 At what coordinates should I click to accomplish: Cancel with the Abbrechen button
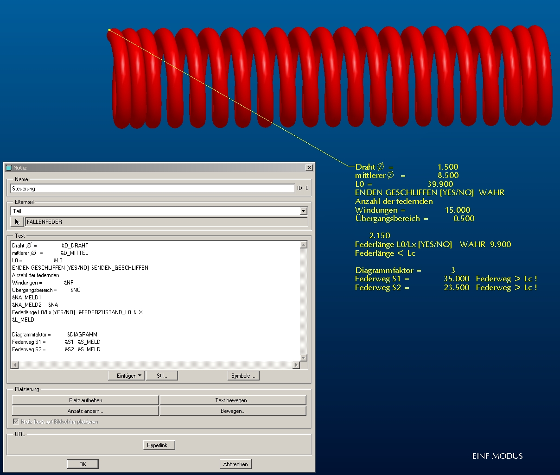[235, 464]
